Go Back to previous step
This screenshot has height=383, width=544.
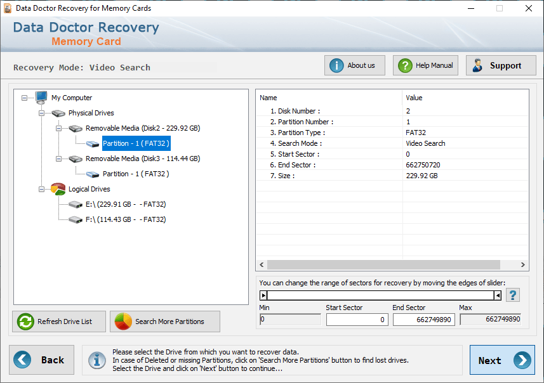tap(42, 360)
